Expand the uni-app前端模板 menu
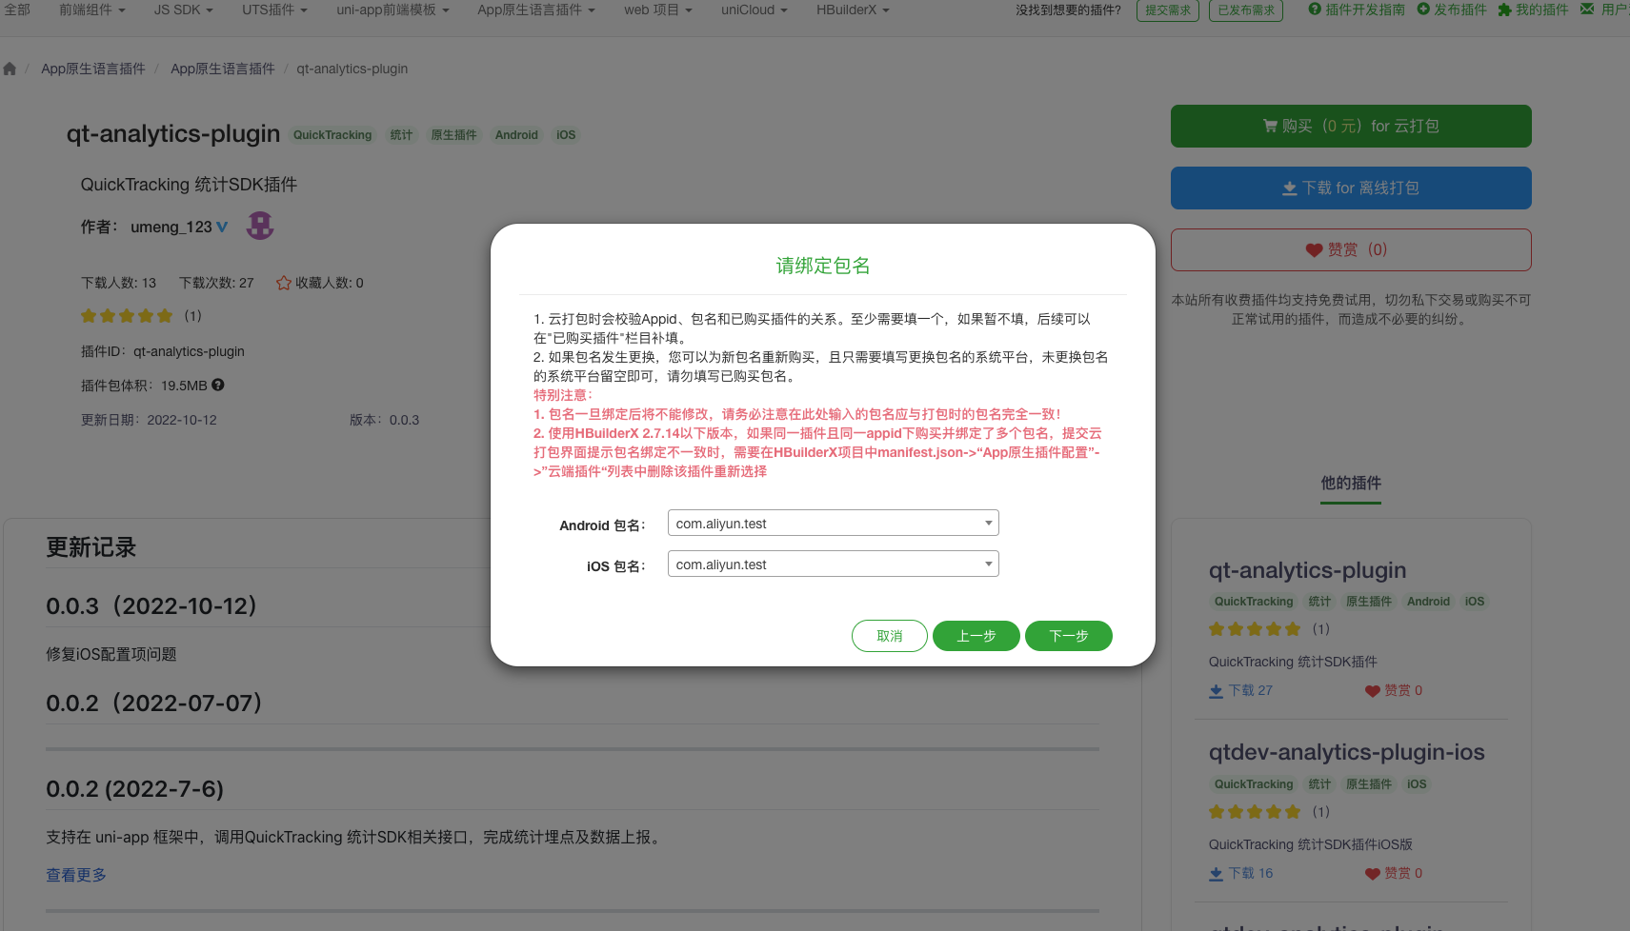This screenshot has width=1630, height=931. click(x=392, y=10)
